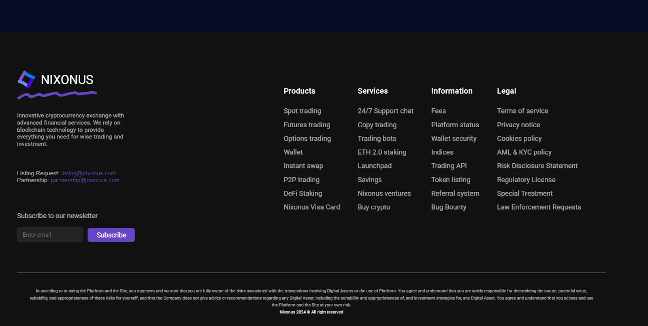Open Trading bots link
The width and height of the screenshot is (648, 326).
tap(377, 139)
